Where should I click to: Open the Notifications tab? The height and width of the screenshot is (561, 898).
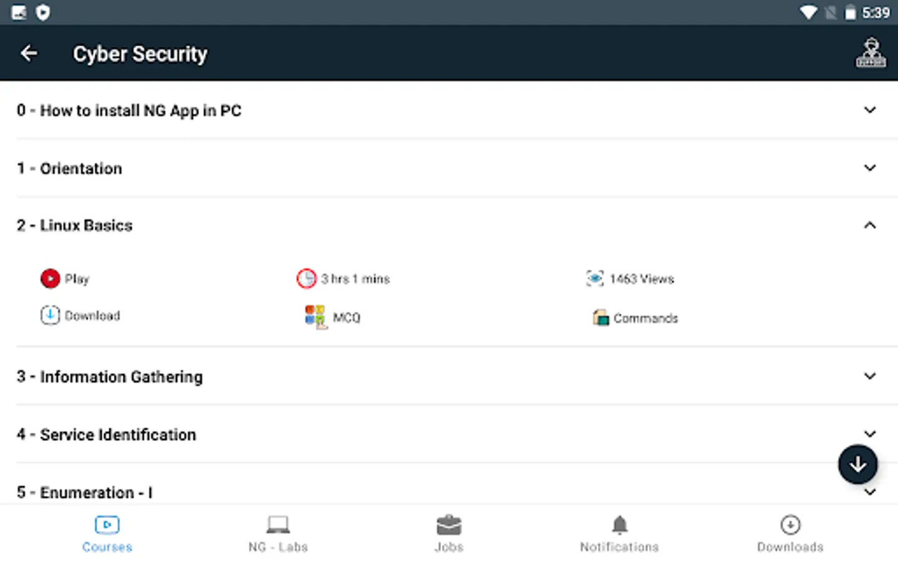(x=619, y=534)
